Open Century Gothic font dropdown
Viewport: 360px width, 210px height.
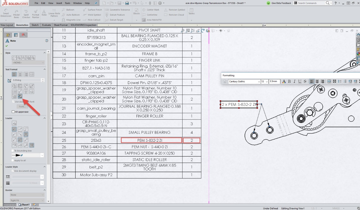[x=244, y=82]
